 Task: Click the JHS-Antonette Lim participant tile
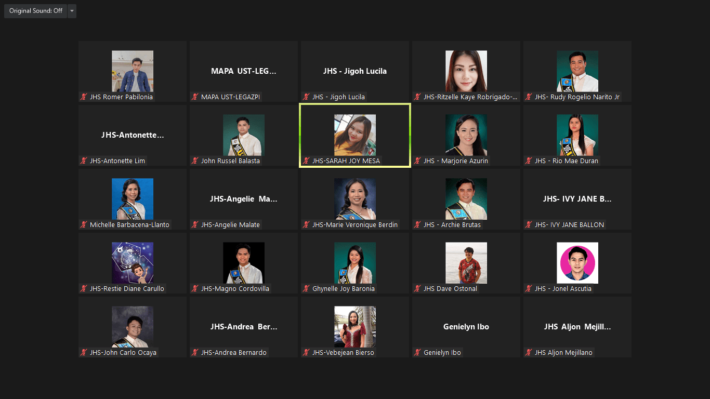pyautogui.click(x=132, y=135)
